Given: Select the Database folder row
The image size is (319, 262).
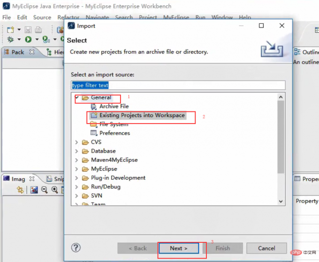Looking at the screenshot, I should pyautogui.click(x=103, y=151).
